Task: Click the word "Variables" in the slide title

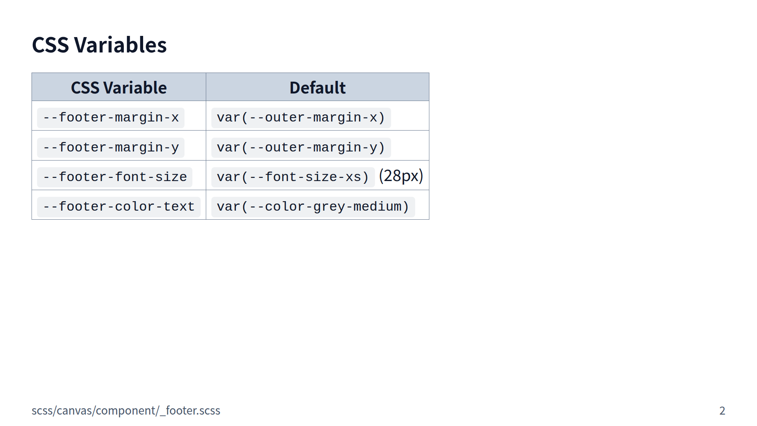Action: click(120, 45)
